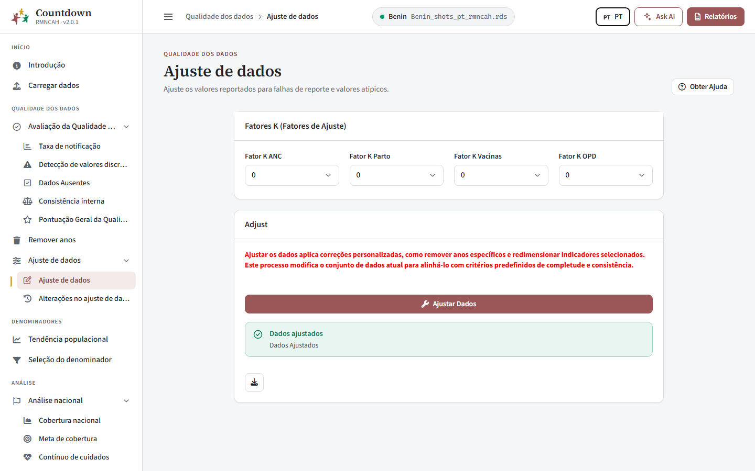Toggle the PT language switch
Image resolution: width=755 pixels, height=471 pixels.
613,17
